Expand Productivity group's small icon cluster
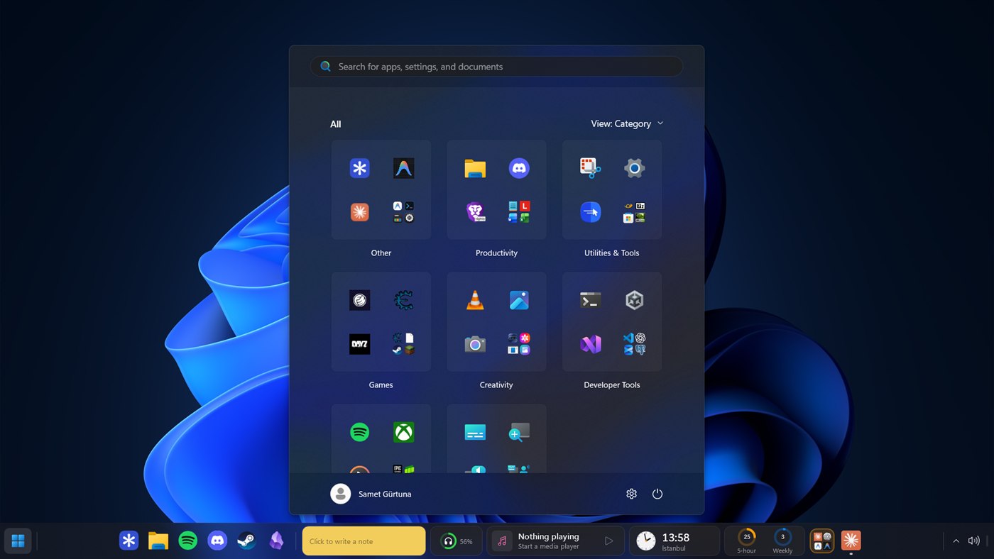Image resolution: width=994 pixels, height=559 pixels. click(519, 212)
